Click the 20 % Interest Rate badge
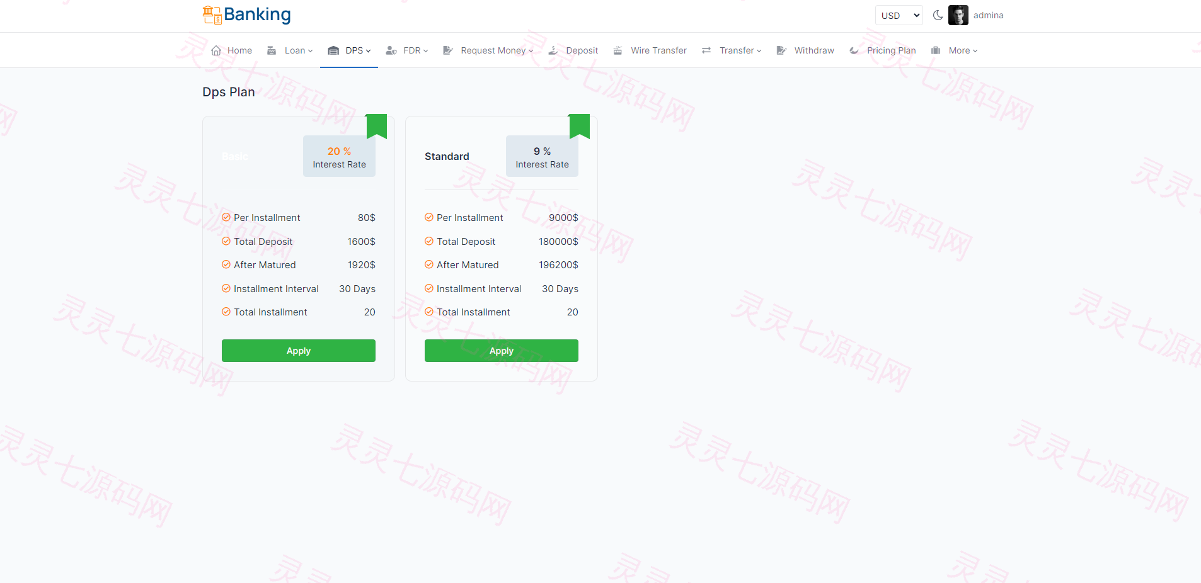 339,157
